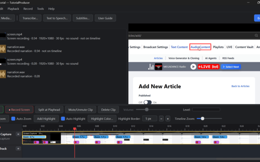Click the purple highlight marker under the 0:19 Zoom block
Screen dimensions: 260x162
tap(198, 142)
